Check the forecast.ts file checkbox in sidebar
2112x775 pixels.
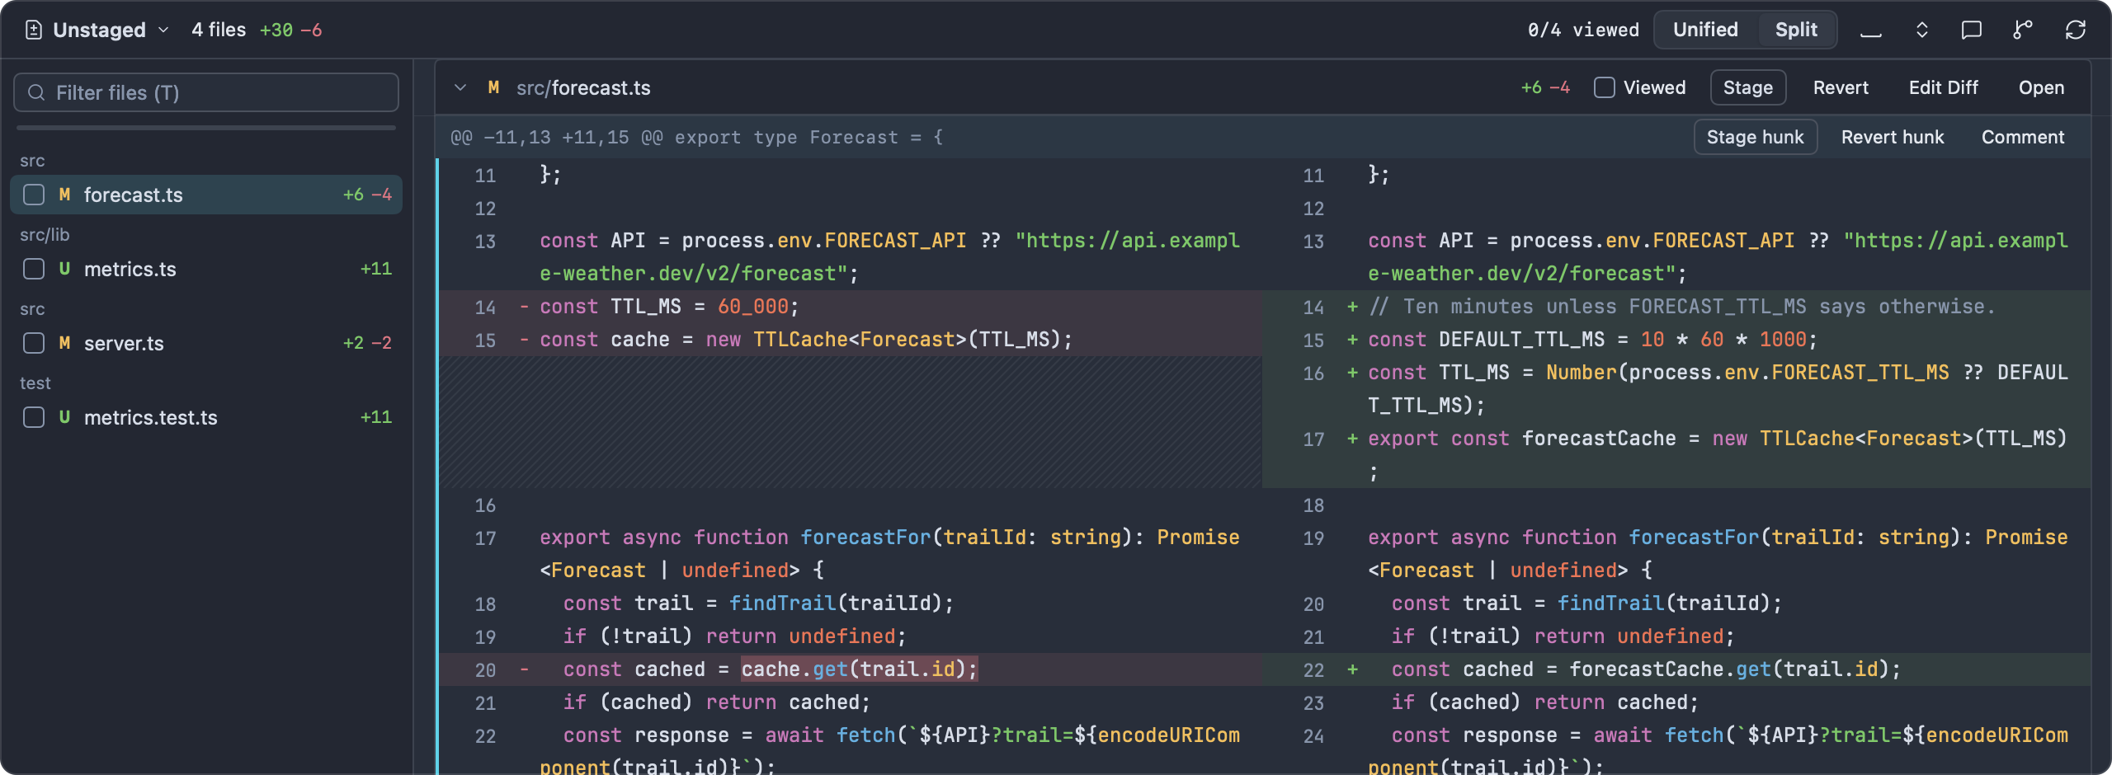(x=34, y=195)
